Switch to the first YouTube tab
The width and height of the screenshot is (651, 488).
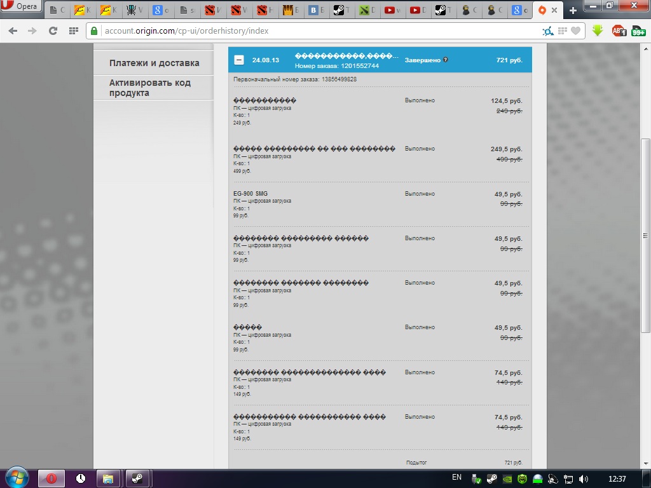coord(392,10)
